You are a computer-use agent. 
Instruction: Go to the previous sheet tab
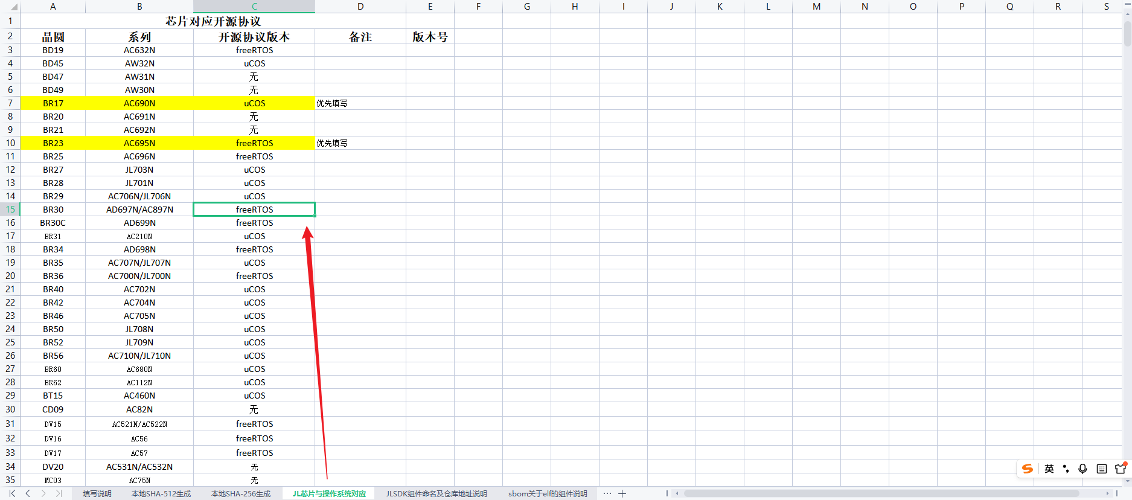tap(28, 493)
